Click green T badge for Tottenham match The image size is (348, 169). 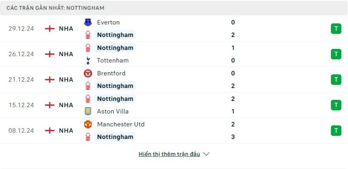[336, 54]
